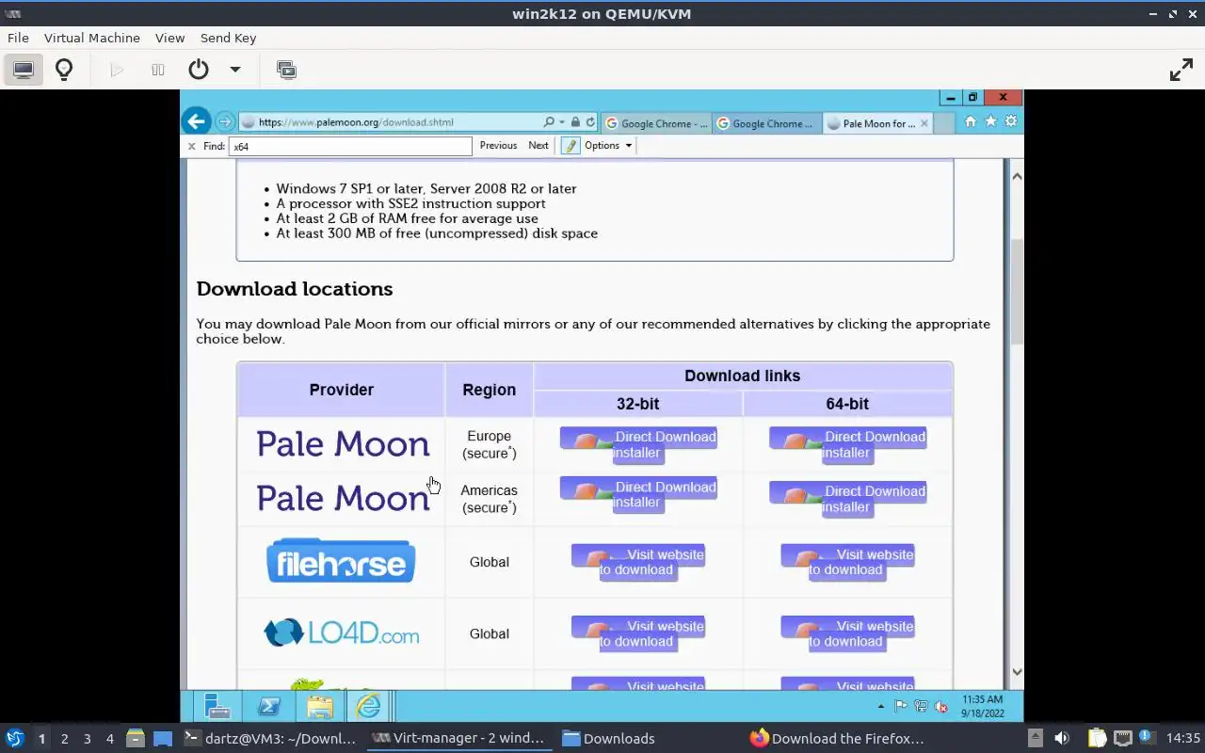The height and width of the screenshot is (753, 1205).
Task: Launch PowerShell from Windows taskbar
Action: click(x=268, y=706)
